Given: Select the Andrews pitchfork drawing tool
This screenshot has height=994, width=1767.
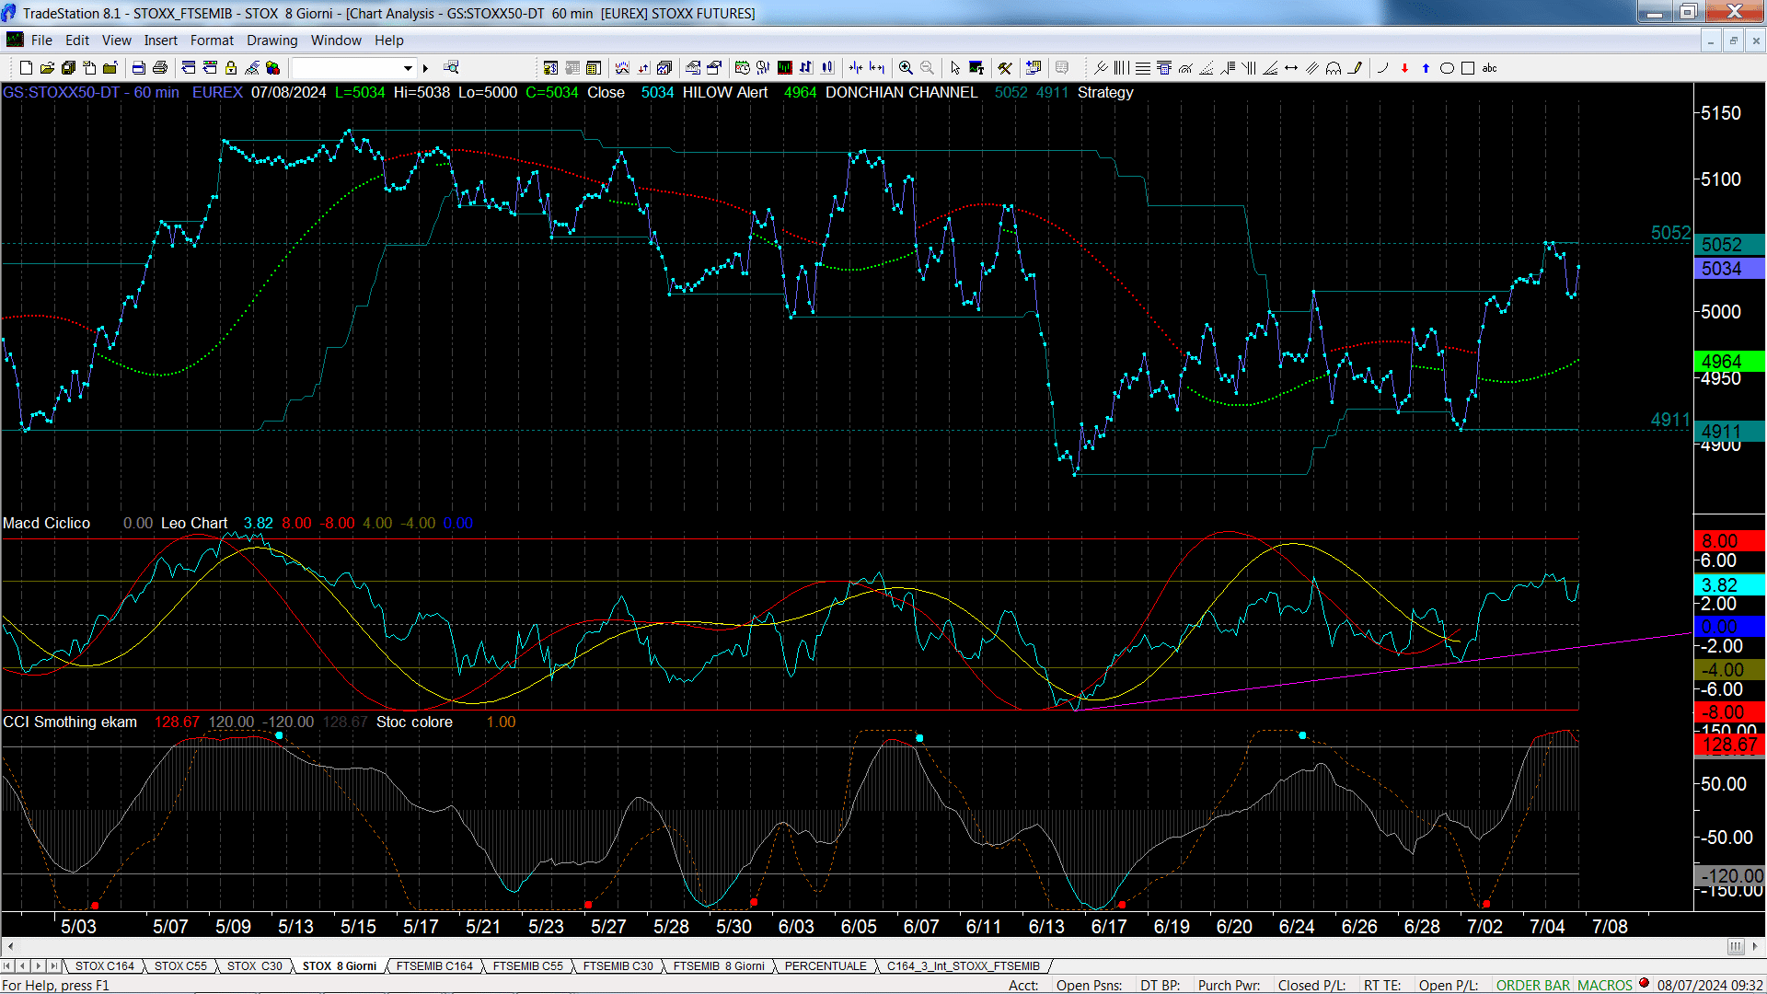Looking at the screenshot, I should [x=1101, y=68].
